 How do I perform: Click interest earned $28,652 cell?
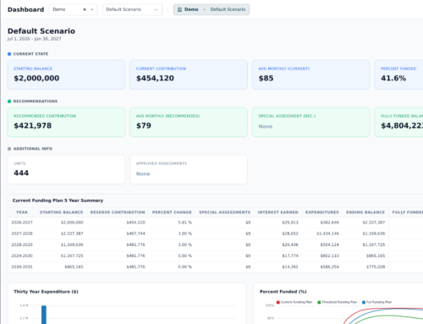[290, 233]
